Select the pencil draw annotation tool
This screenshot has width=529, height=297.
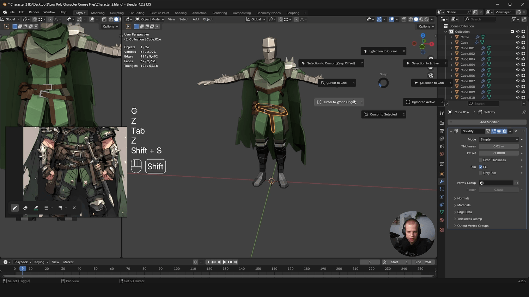(x=15, y=208)
